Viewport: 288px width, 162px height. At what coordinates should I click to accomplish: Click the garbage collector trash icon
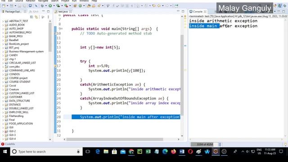tap(220, 144)
